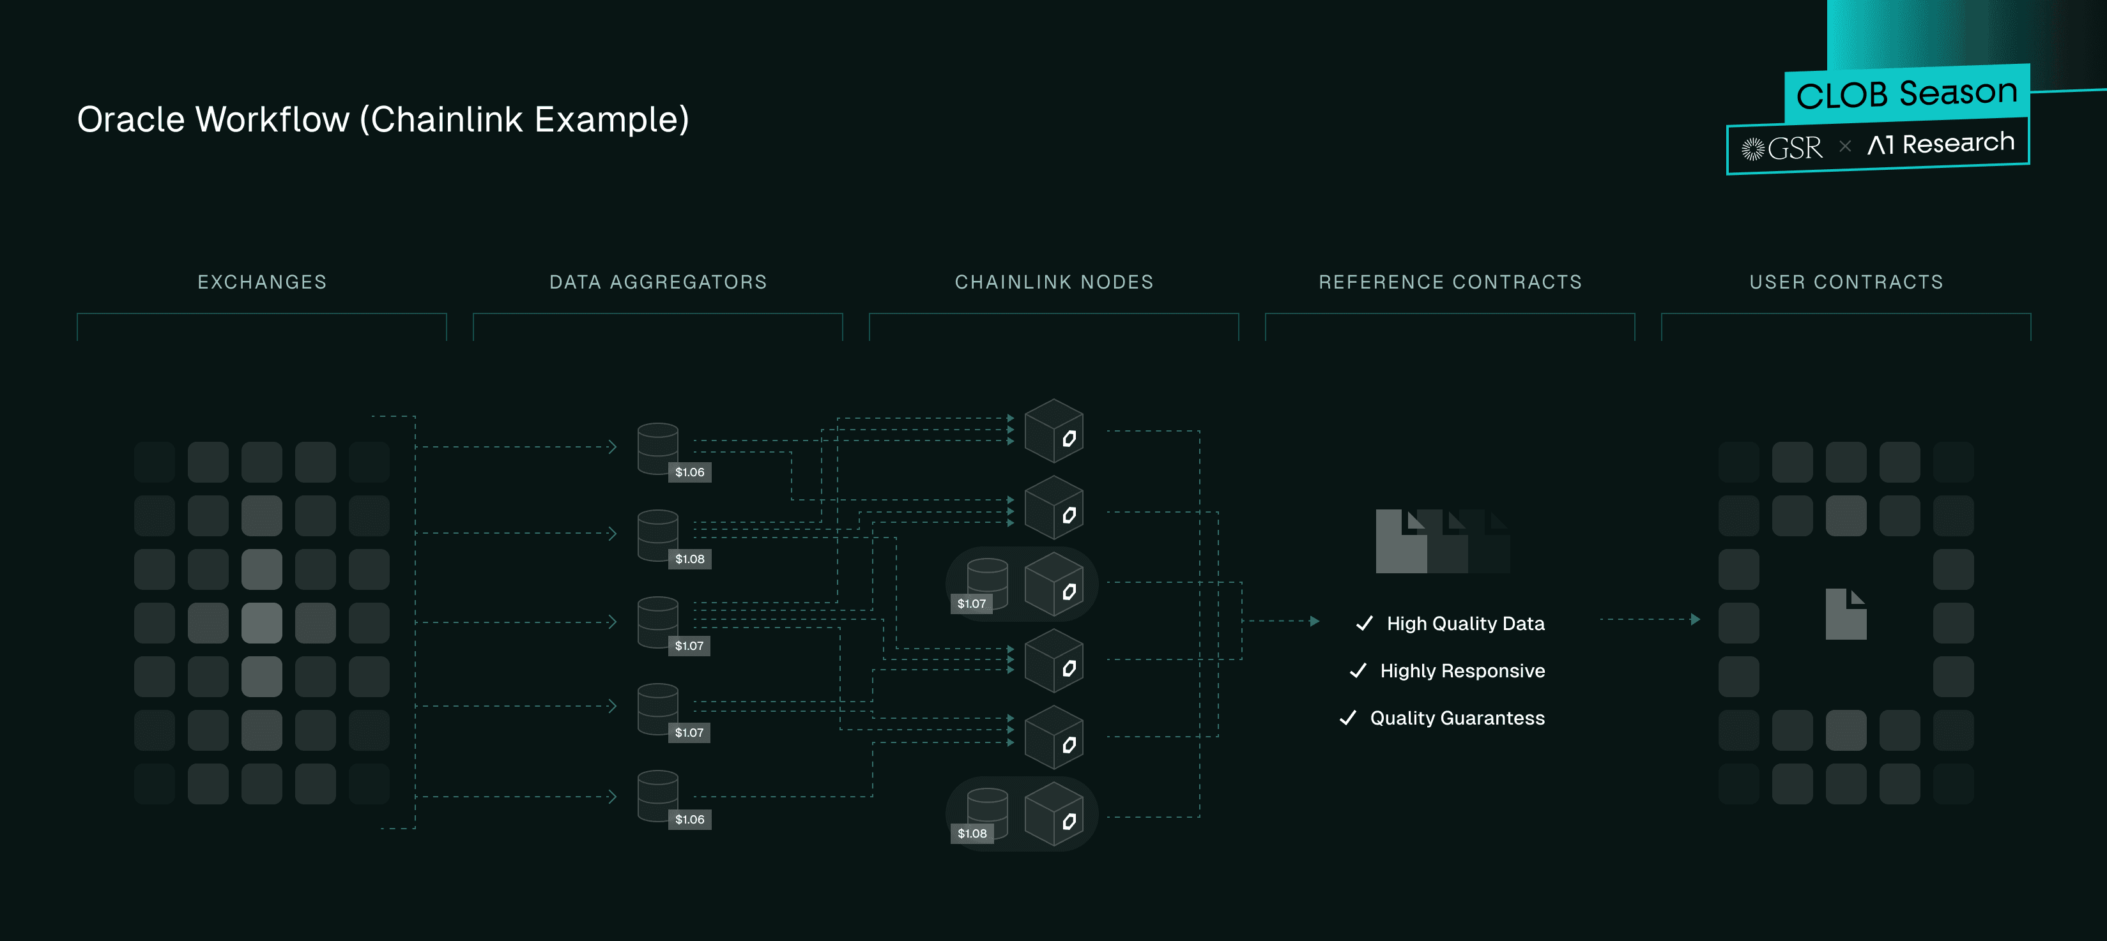
Task: Click the title Oracle Workflow (Chainlink Example)
Action: [x=383, y=120]
